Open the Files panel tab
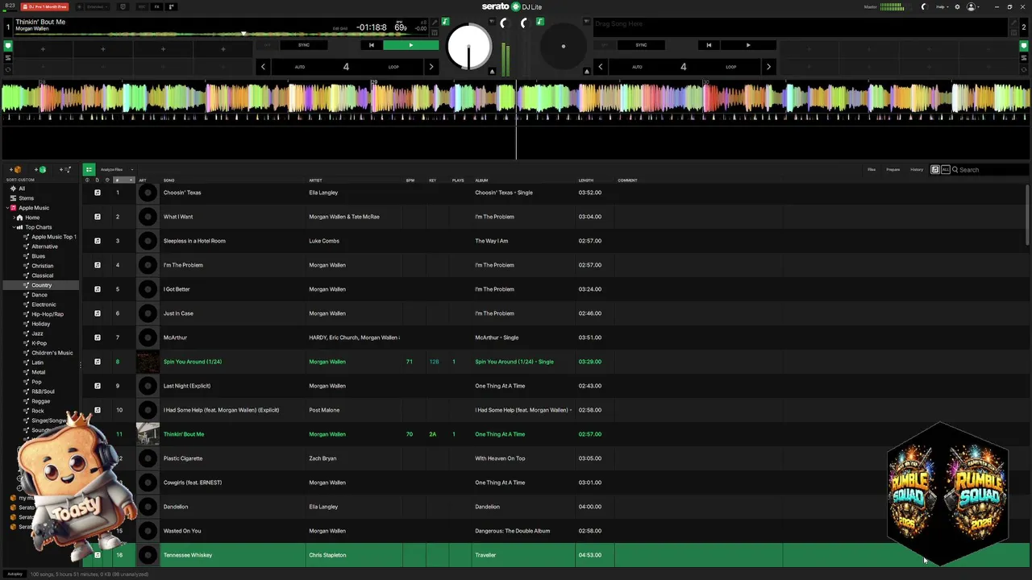The image size is (1032, 580). click(872, 170)
